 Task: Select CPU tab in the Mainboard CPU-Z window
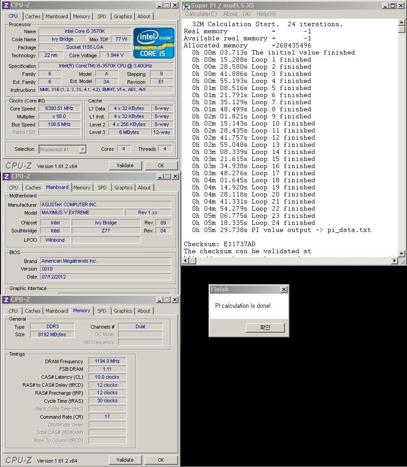[x=13, y=188]
